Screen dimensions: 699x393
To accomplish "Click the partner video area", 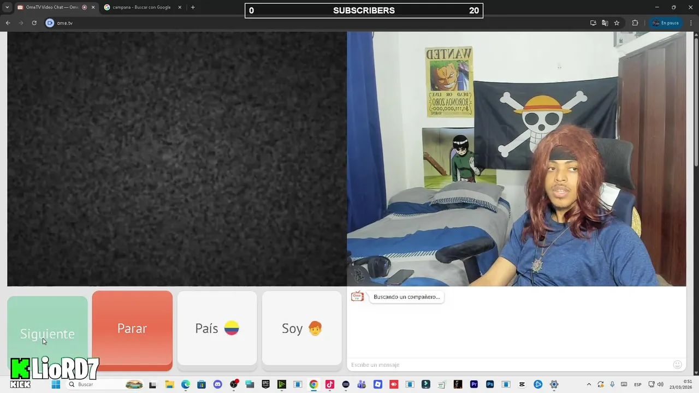I will coord(177,159).
